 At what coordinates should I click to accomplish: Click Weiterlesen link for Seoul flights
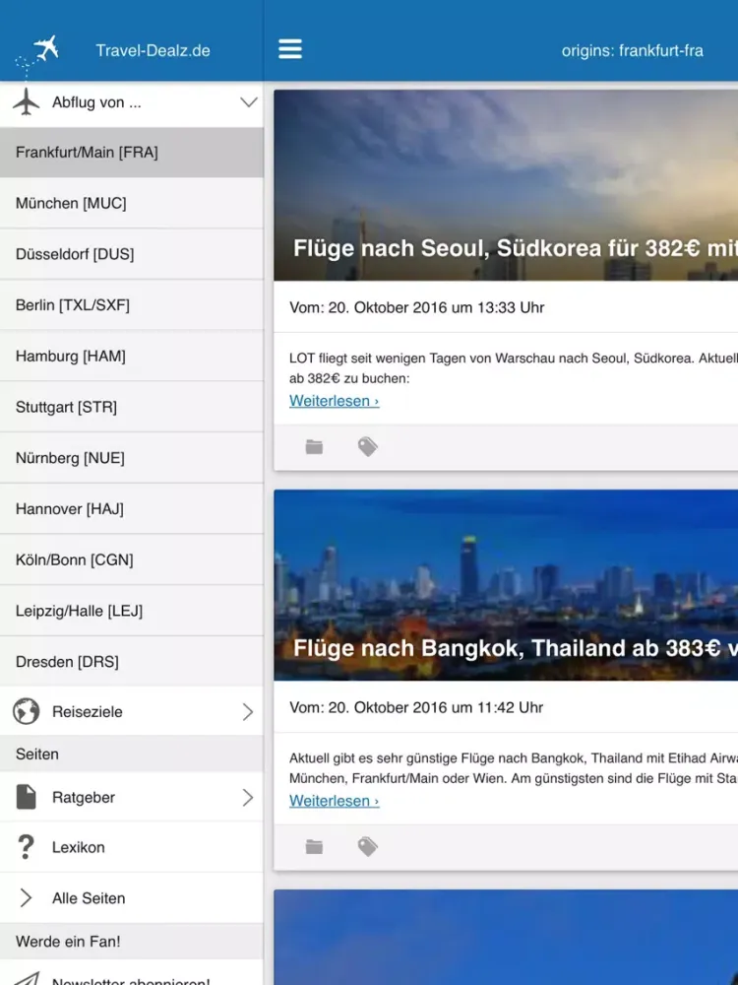[334, 401]
